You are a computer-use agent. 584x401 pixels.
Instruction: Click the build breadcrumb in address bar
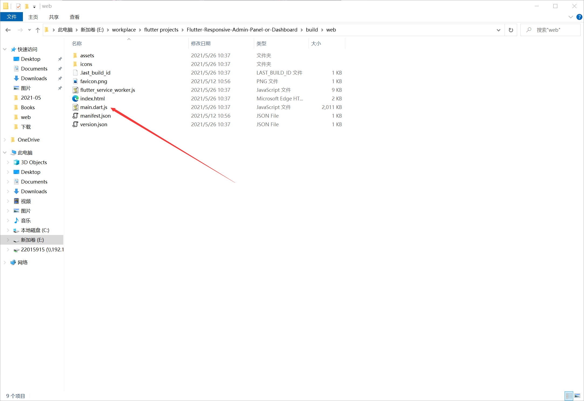312,30
